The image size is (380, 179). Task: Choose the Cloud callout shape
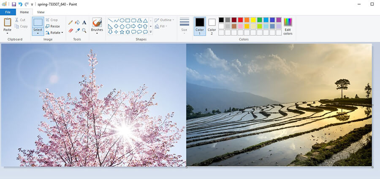[x=145, y=32]
